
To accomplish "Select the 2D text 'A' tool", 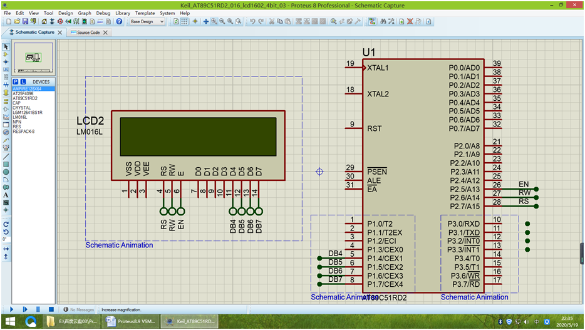I will point(6,195).
